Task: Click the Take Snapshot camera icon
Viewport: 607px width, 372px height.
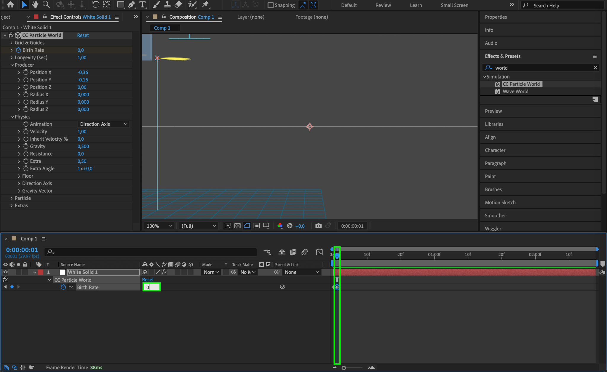Action: coord(318,226)
